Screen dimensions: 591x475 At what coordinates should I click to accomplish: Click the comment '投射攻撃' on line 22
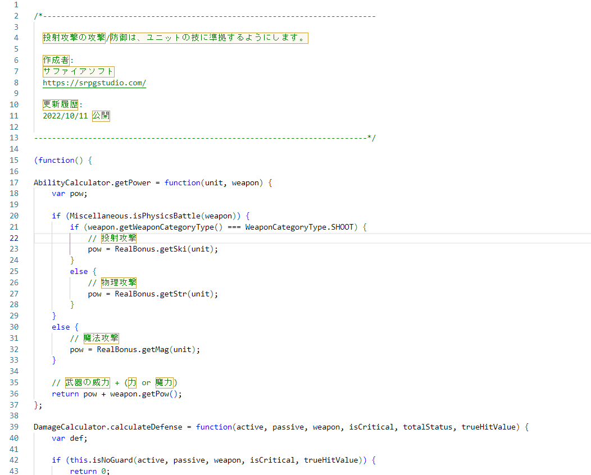click(119, 238)
